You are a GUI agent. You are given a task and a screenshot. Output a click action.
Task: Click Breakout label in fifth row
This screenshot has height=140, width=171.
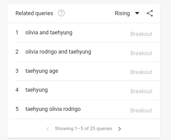(x=141, y=111)
